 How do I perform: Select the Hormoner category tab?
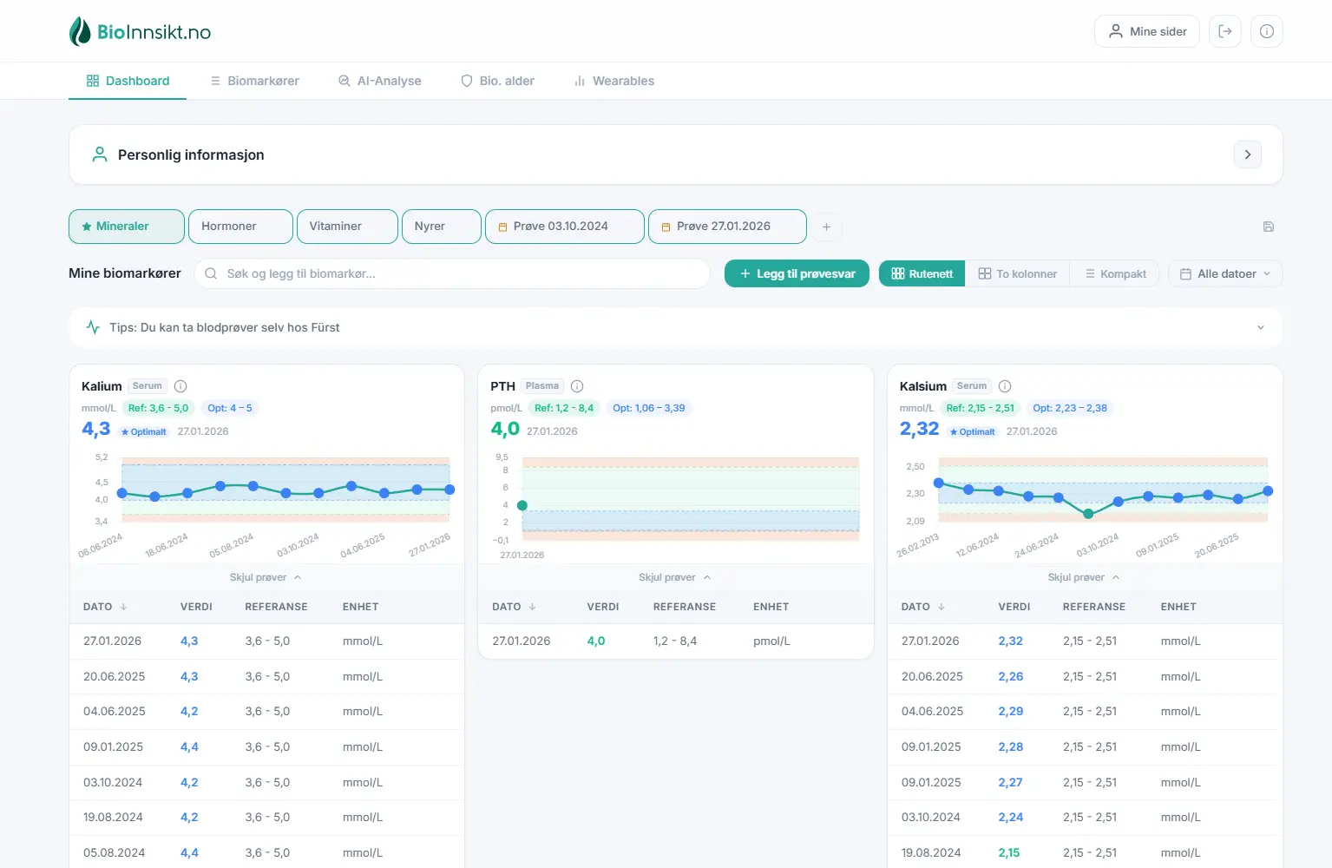(240, 227)
